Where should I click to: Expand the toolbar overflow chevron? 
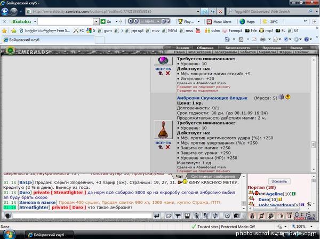[x=305, y=21]
